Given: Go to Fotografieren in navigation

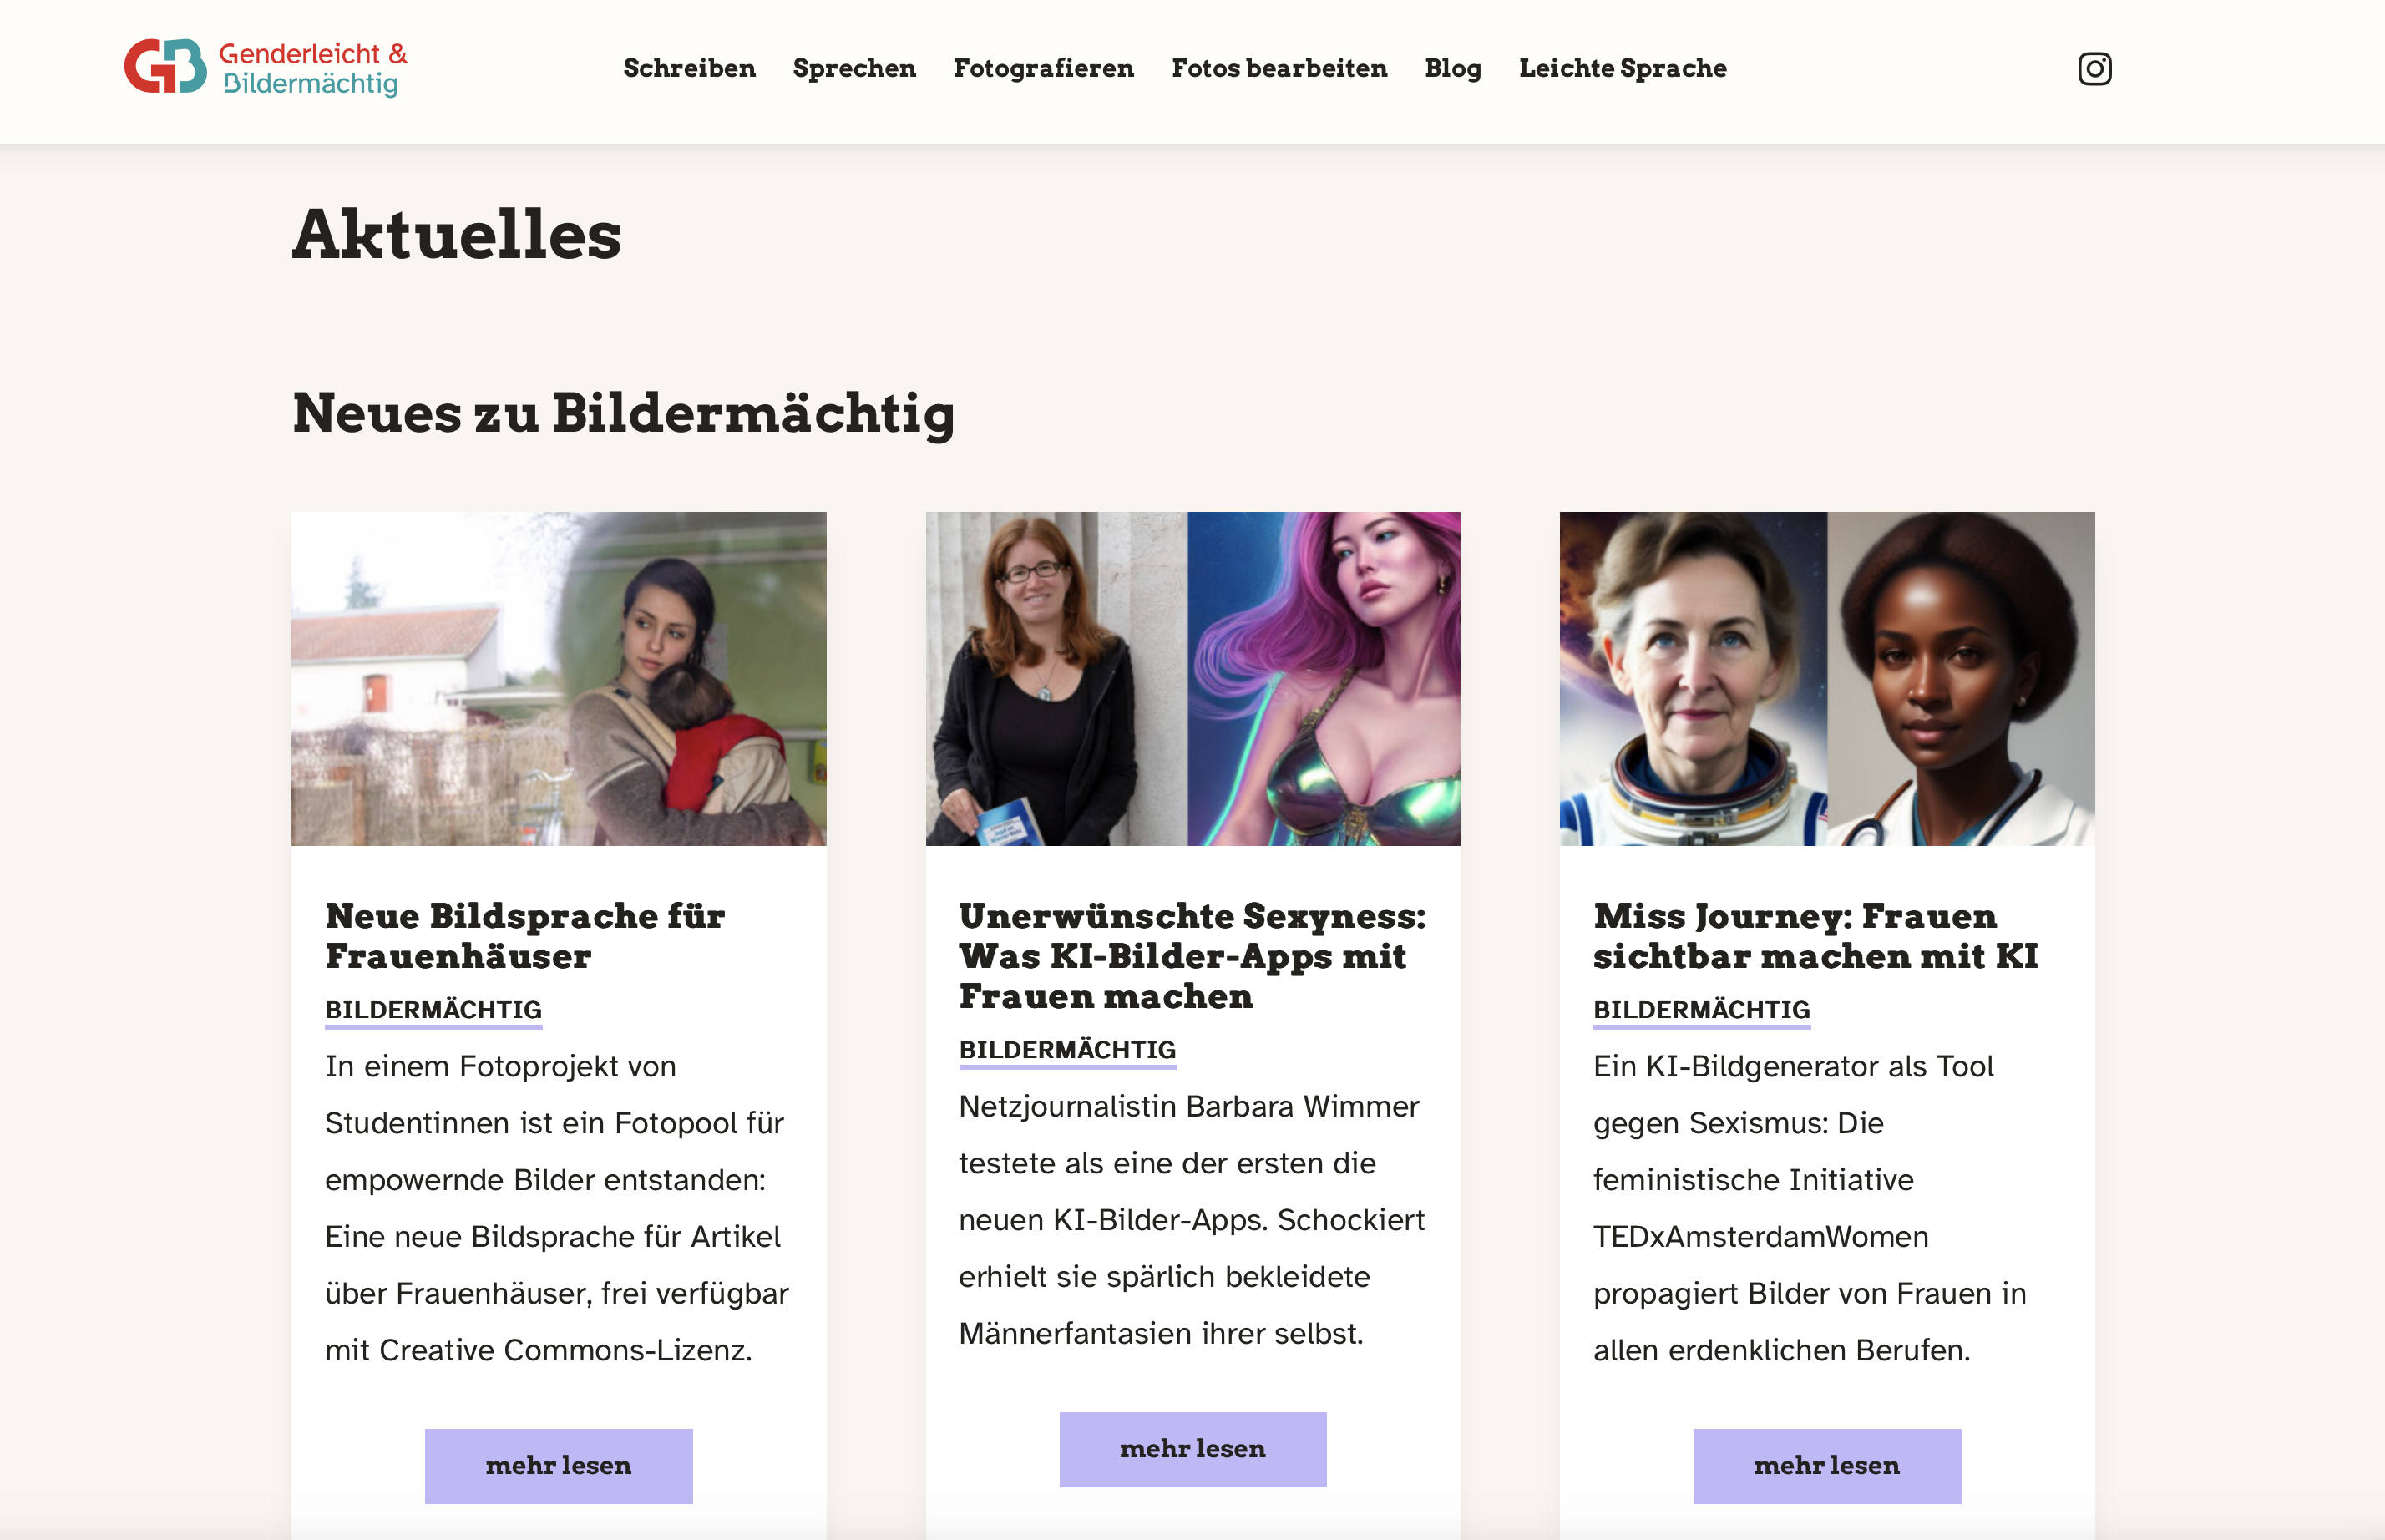Looking at the screenshot, I should coord(1043,68).
